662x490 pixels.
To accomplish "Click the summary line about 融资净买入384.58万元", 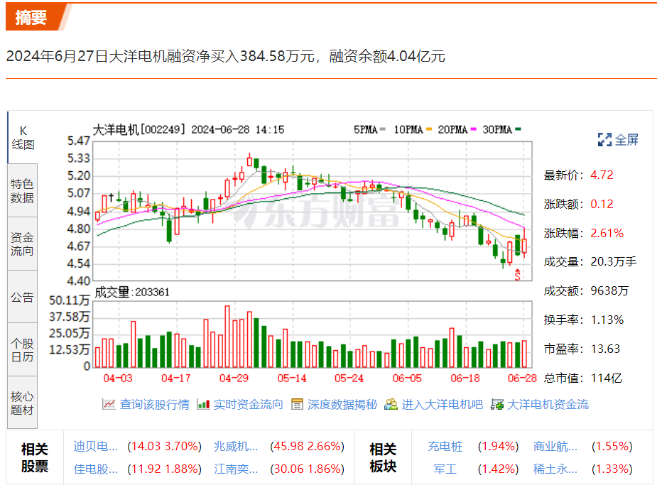I will click(225, 56).
